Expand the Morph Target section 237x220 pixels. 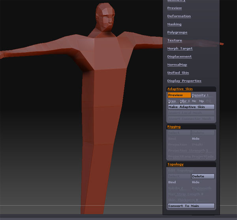[180, 49]
